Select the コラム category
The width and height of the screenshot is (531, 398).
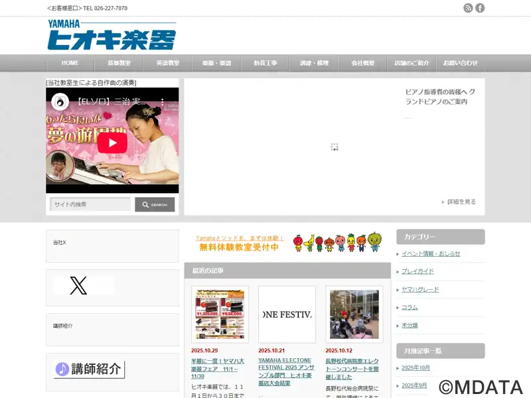[x=410, y=307]
